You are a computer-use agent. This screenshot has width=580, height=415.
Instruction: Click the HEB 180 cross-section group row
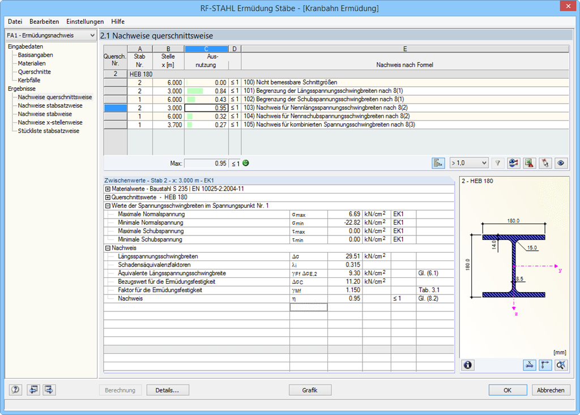(336, 74)
